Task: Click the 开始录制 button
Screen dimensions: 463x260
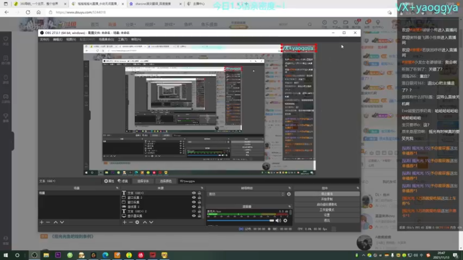Action: click(x=327, y=199)
